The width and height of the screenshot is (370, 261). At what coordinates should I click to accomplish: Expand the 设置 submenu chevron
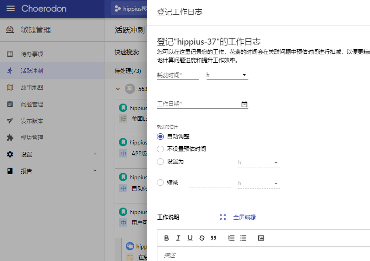point(95,154)
